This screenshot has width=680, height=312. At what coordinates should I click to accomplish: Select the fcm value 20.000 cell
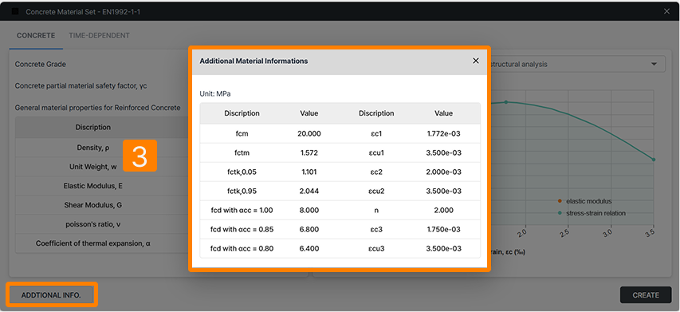[309, 133]
